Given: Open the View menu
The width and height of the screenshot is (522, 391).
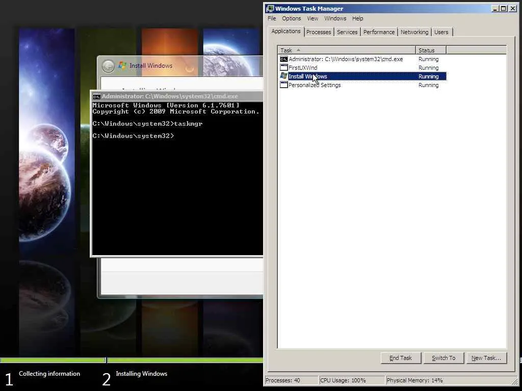Looking at the screenshot, I should [x=312, y=18].
